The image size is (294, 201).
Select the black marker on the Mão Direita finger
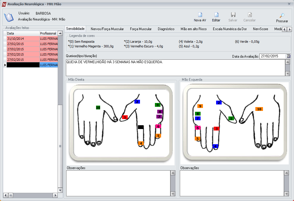point(141,127)
